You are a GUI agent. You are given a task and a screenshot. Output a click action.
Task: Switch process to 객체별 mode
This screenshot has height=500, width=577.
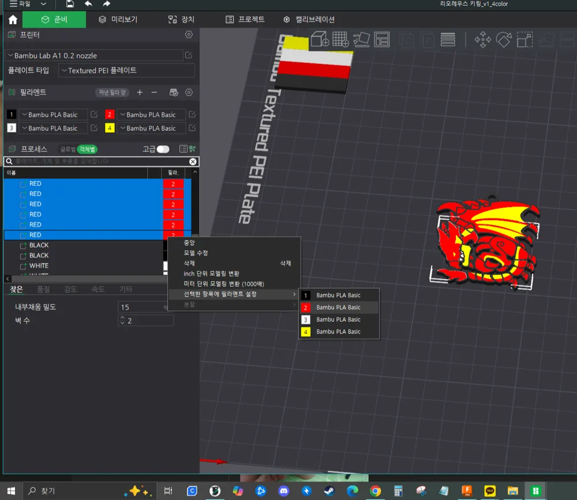click(x=87, y=149)
